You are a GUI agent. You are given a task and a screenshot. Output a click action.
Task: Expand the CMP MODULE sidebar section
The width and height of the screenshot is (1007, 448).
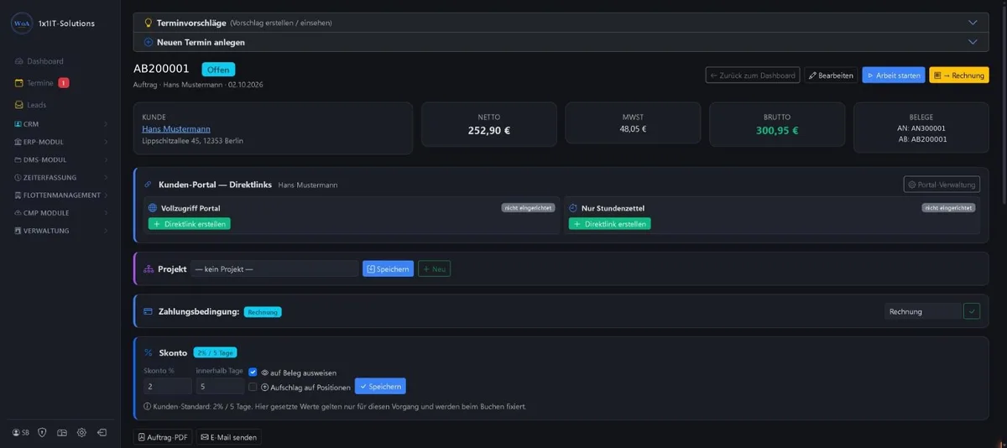coord(60,213)
